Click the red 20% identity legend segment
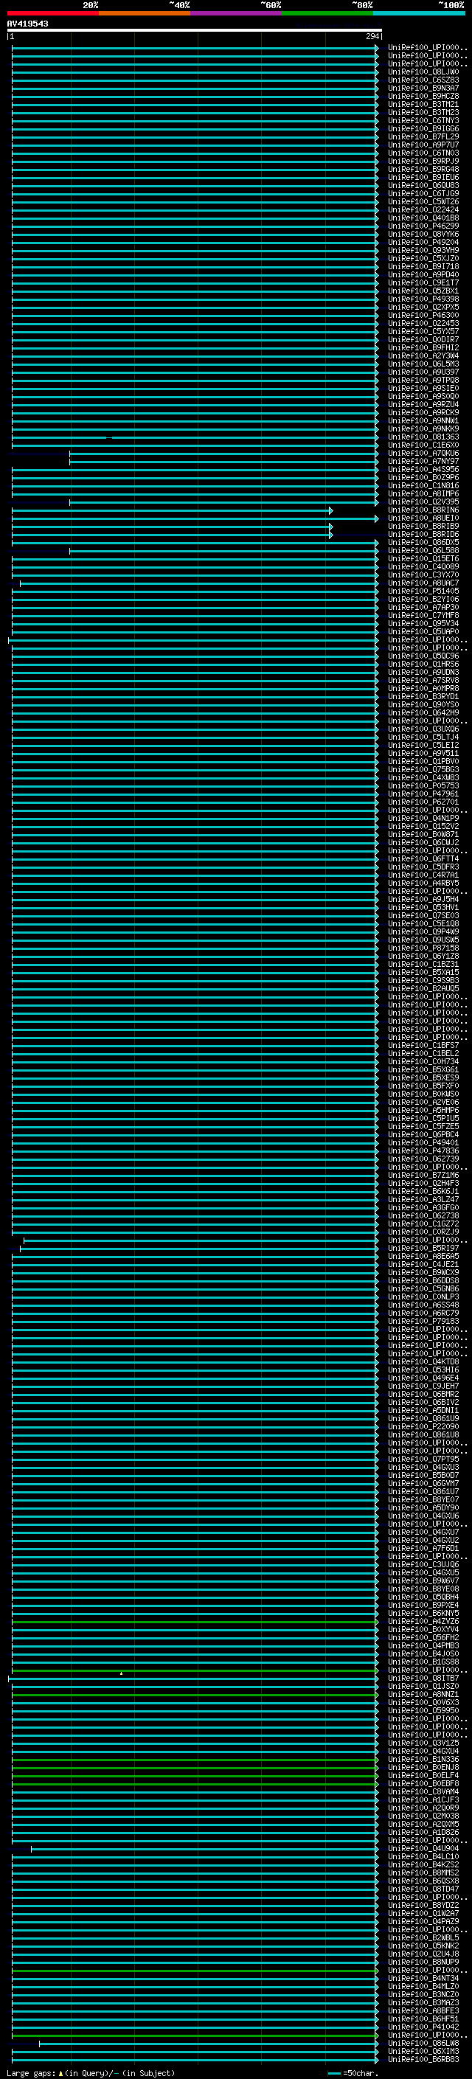 click(52, 13)
